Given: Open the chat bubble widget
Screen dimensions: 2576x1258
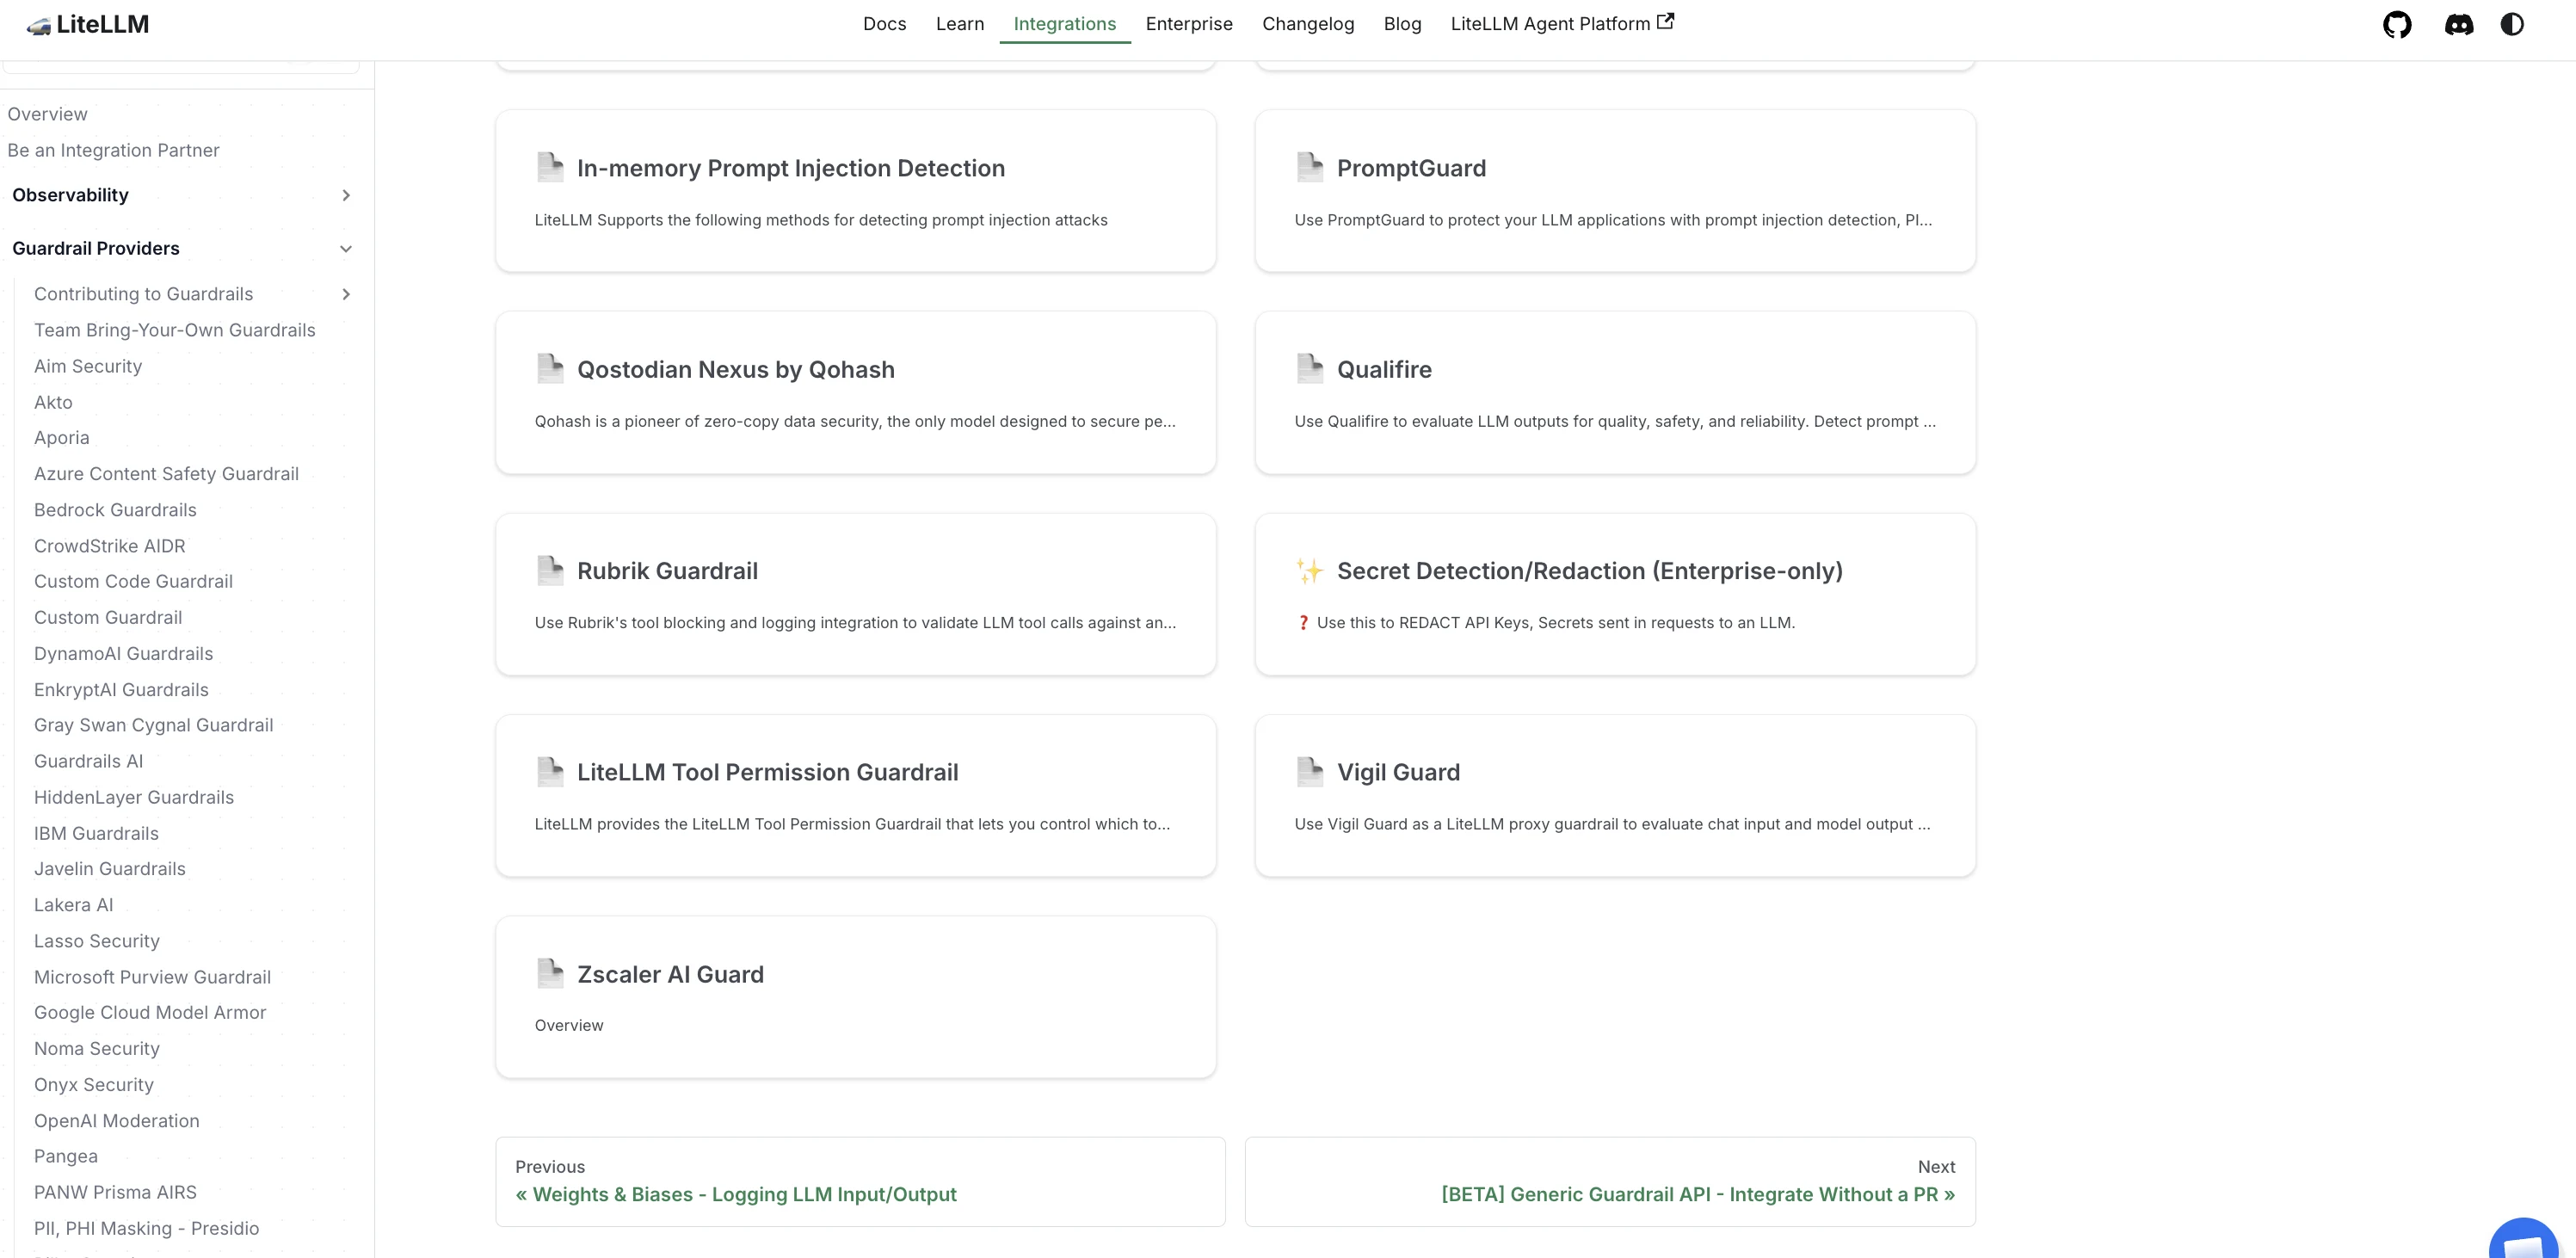Looking at the screenshot, I should pos(2524,1240).
